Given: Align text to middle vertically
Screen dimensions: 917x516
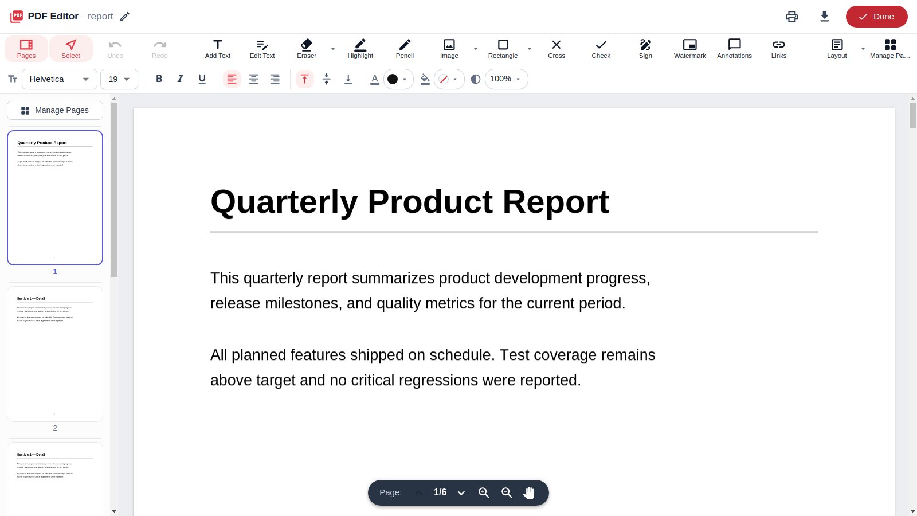Looking at the screenshot, I should (x=327, y=79).
